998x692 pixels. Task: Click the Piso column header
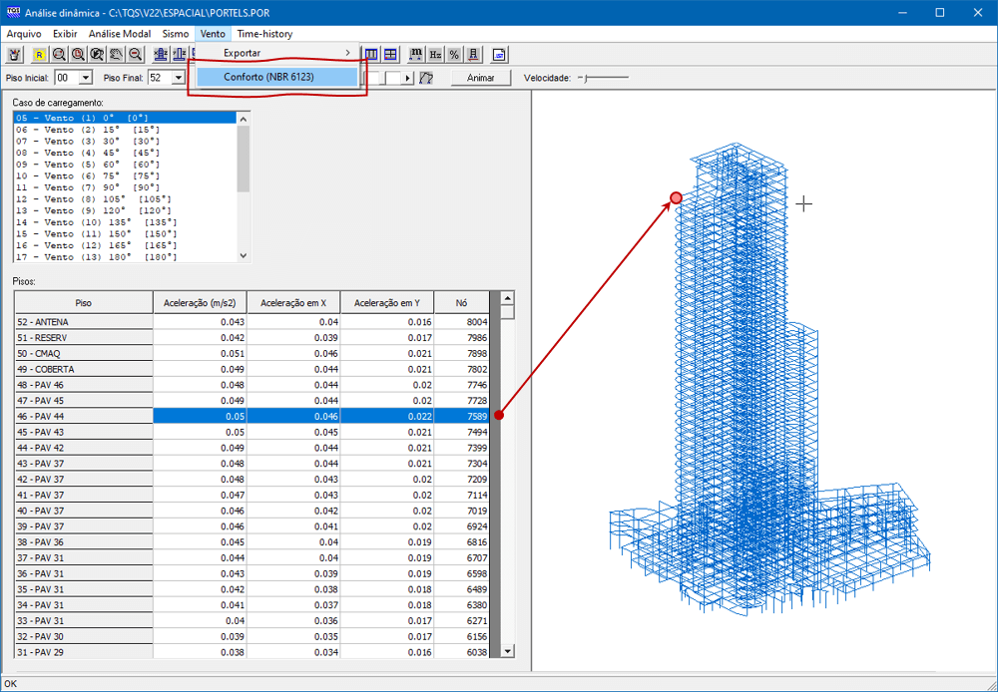click(84, 303)
